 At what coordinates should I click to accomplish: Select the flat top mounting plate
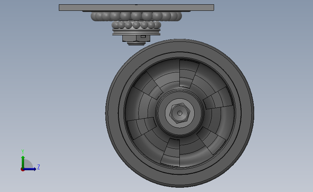[x=136, y=8]
